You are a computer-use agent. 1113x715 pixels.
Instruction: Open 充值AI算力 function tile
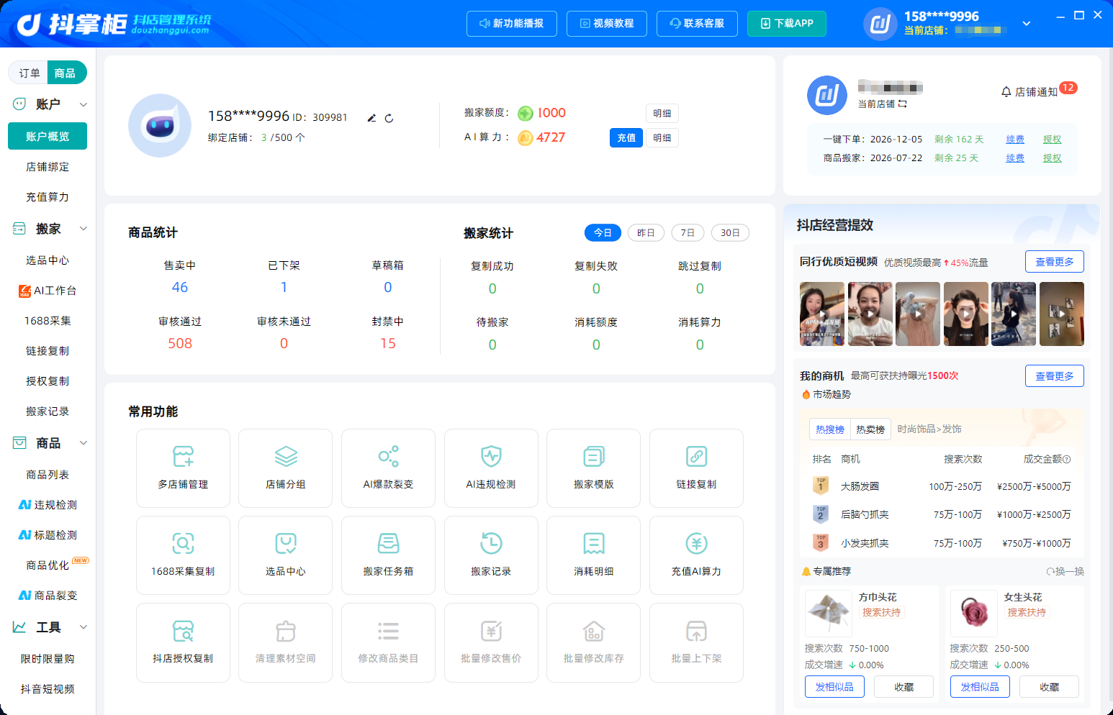coord(696,555)
